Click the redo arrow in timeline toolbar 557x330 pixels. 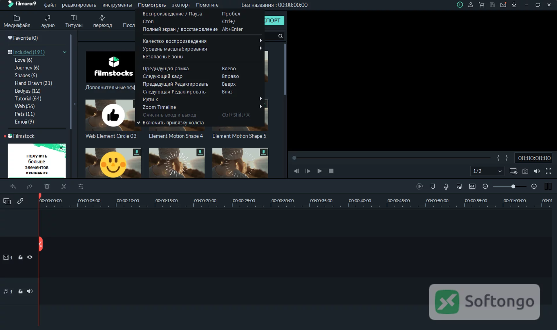click(30, 186)
